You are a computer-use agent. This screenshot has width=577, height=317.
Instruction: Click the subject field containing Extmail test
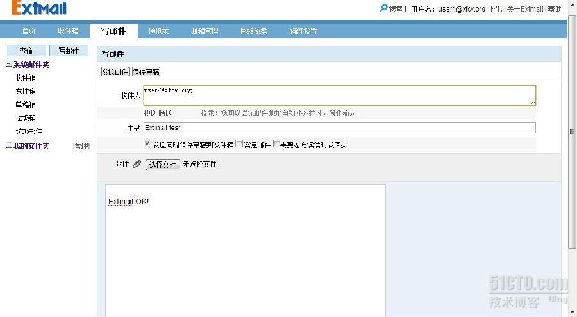[x=340, y=127]
